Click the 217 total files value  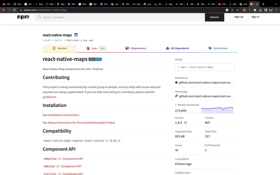click(x=207, y=136)
